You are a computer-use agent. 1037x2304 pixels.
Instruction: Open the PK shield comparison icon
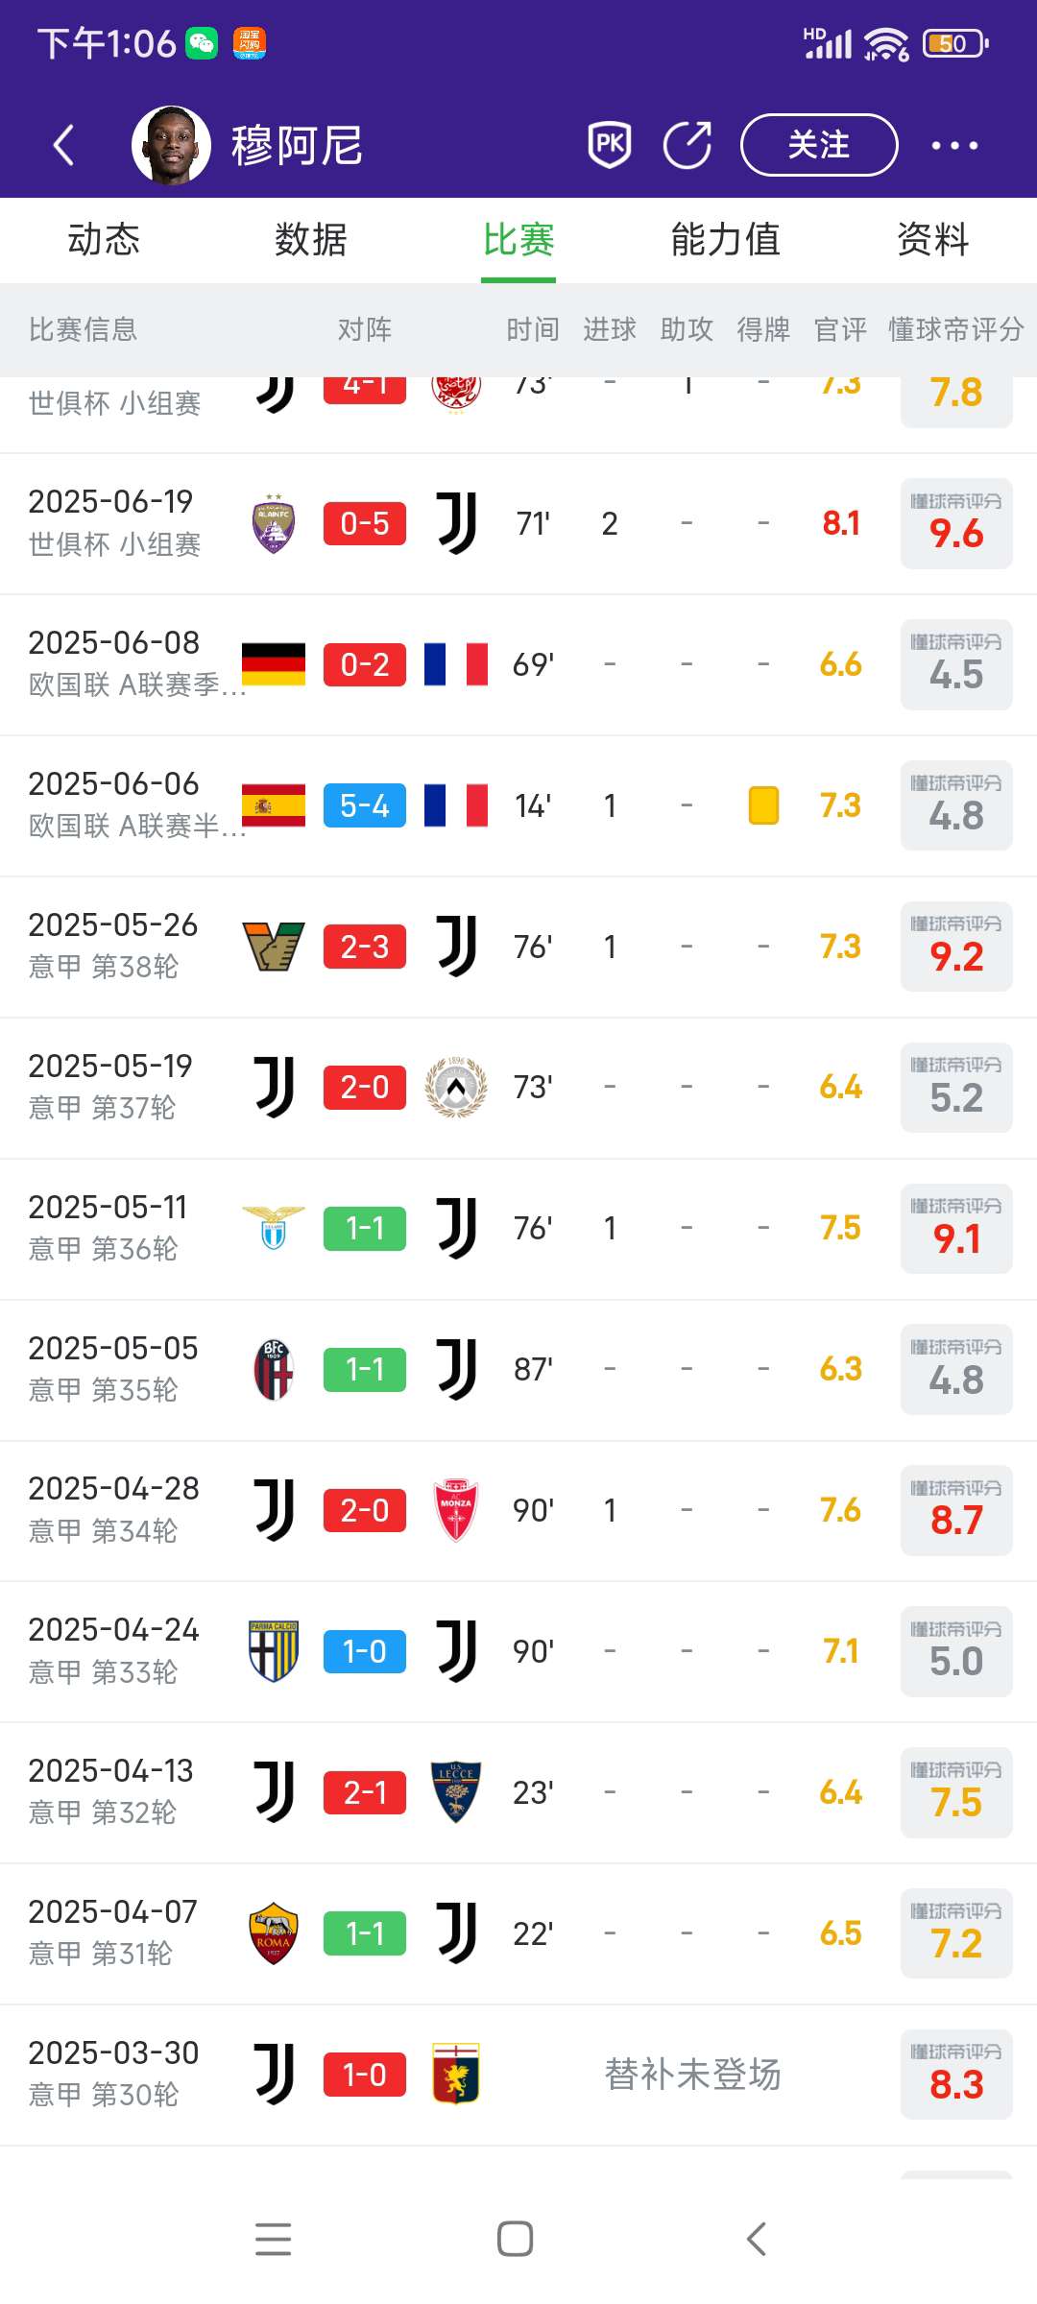610,145
